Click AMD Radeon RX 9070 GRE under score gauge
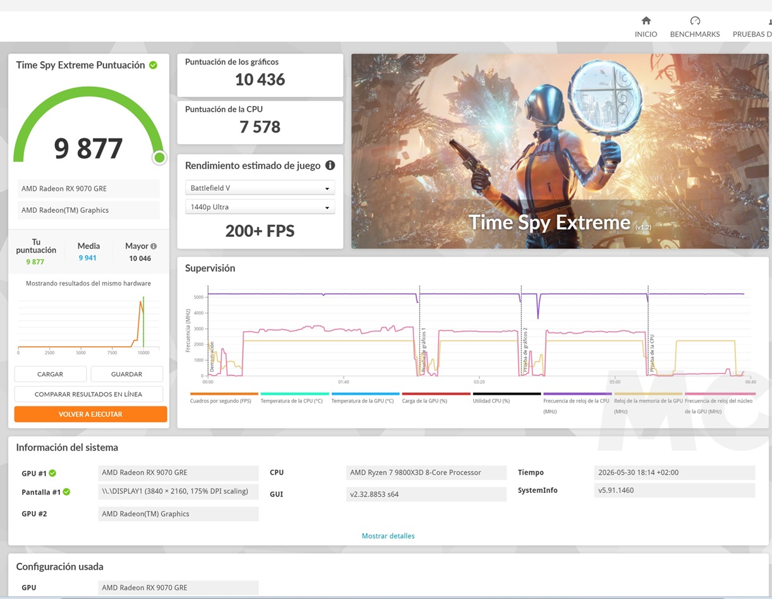This screenshot has width=772, height=599. [88, 188]
